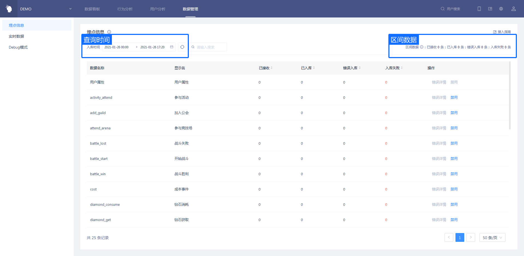Click the info icon beside 区间数据 summary
Screen dimensions: 524x256
(422, 47)
